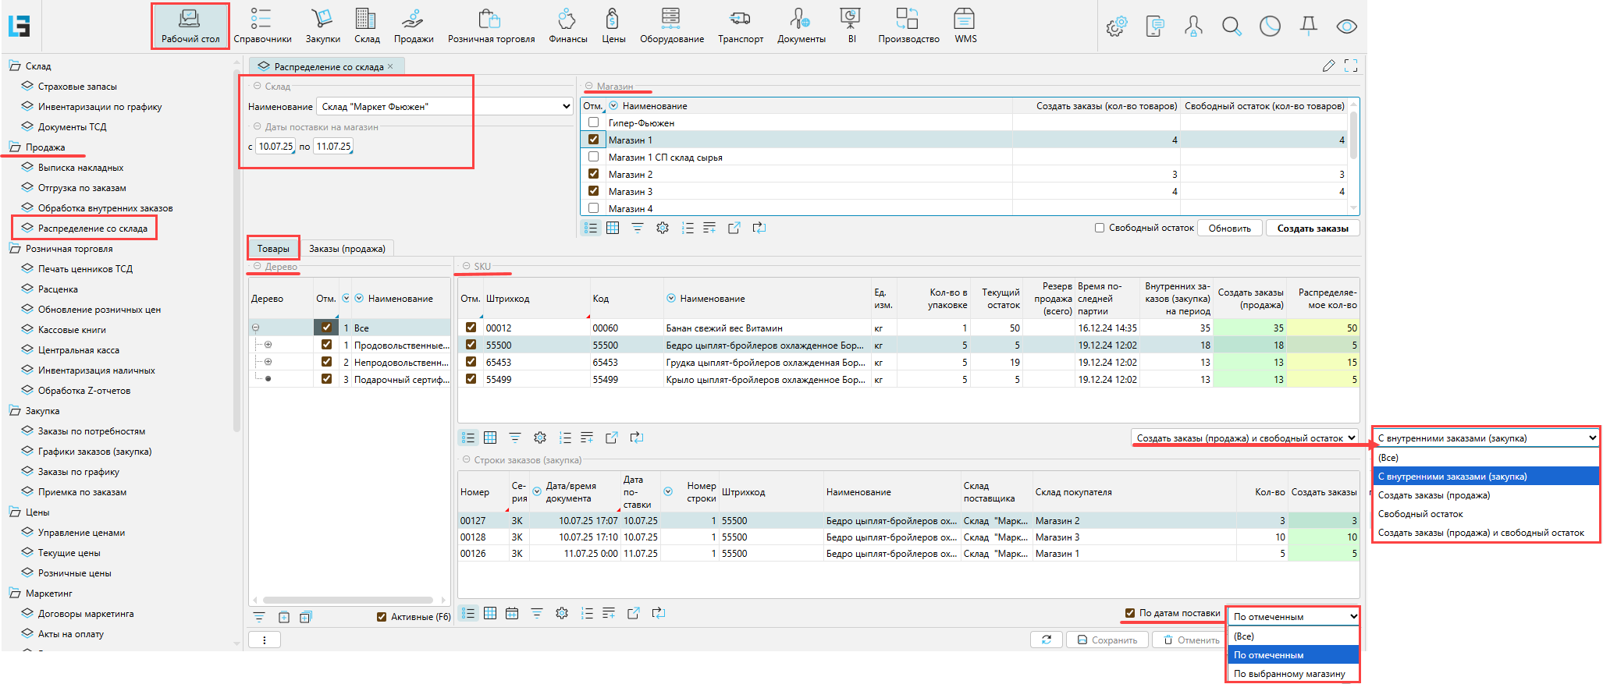Click the horizontal scrollbar under Дерево panel
The image size is (1603, 684).
(348, 601)
